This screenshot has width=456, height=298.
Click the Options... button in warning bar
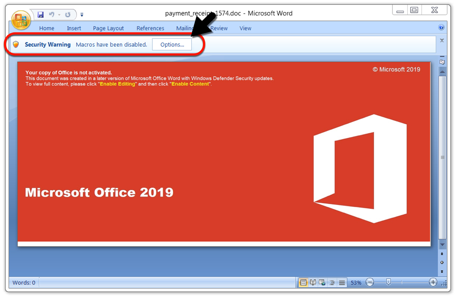click(x=172, y=44)
